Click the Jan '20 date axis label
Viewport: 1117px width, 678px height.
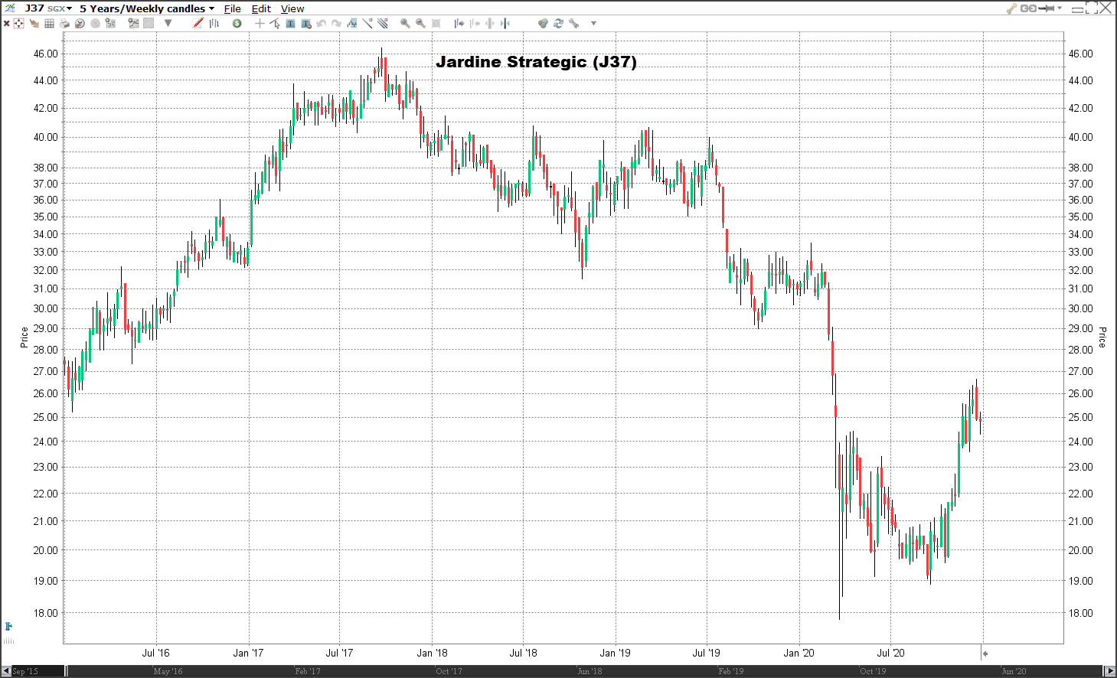tap(799, 653)
